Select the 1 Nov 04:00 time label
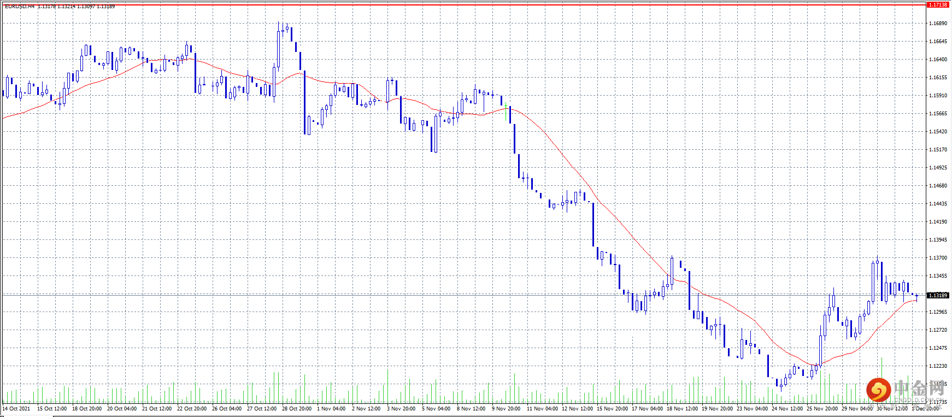This screenshot has width=952, height=417. 331,409
